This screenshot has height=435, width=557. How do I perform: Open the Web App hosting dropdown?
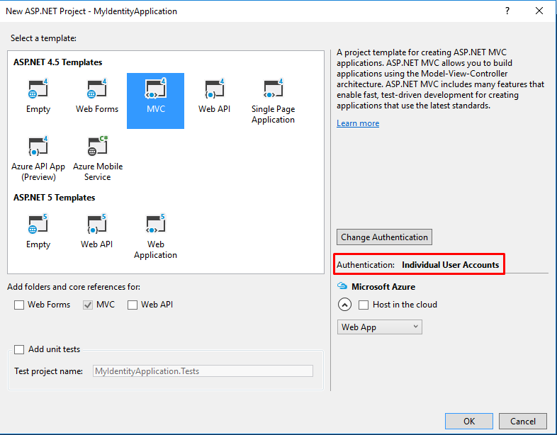tap(380, 327)
